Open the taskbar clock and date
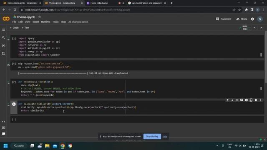 click(x=254, y=146)
